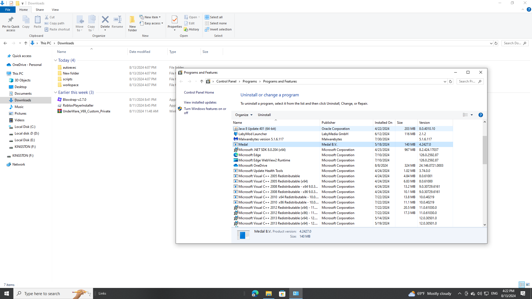The width and height of the screenshot is (532, 299).
Task: Click the Uninstall button
Action: (x=264, y=115)
